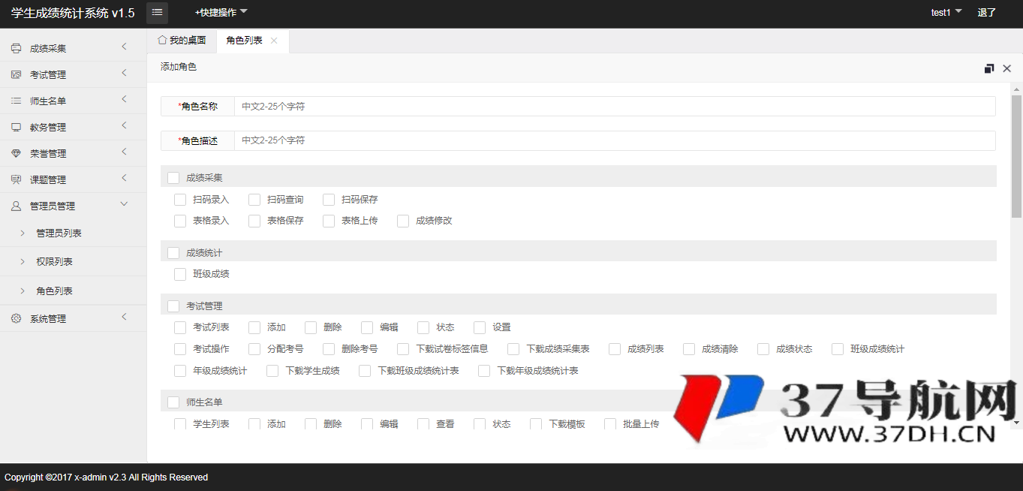Open the +快捷操作 dropdown
Image resolution: width=1023 pixels, height=491 pixels.
(x=218, y=12)
